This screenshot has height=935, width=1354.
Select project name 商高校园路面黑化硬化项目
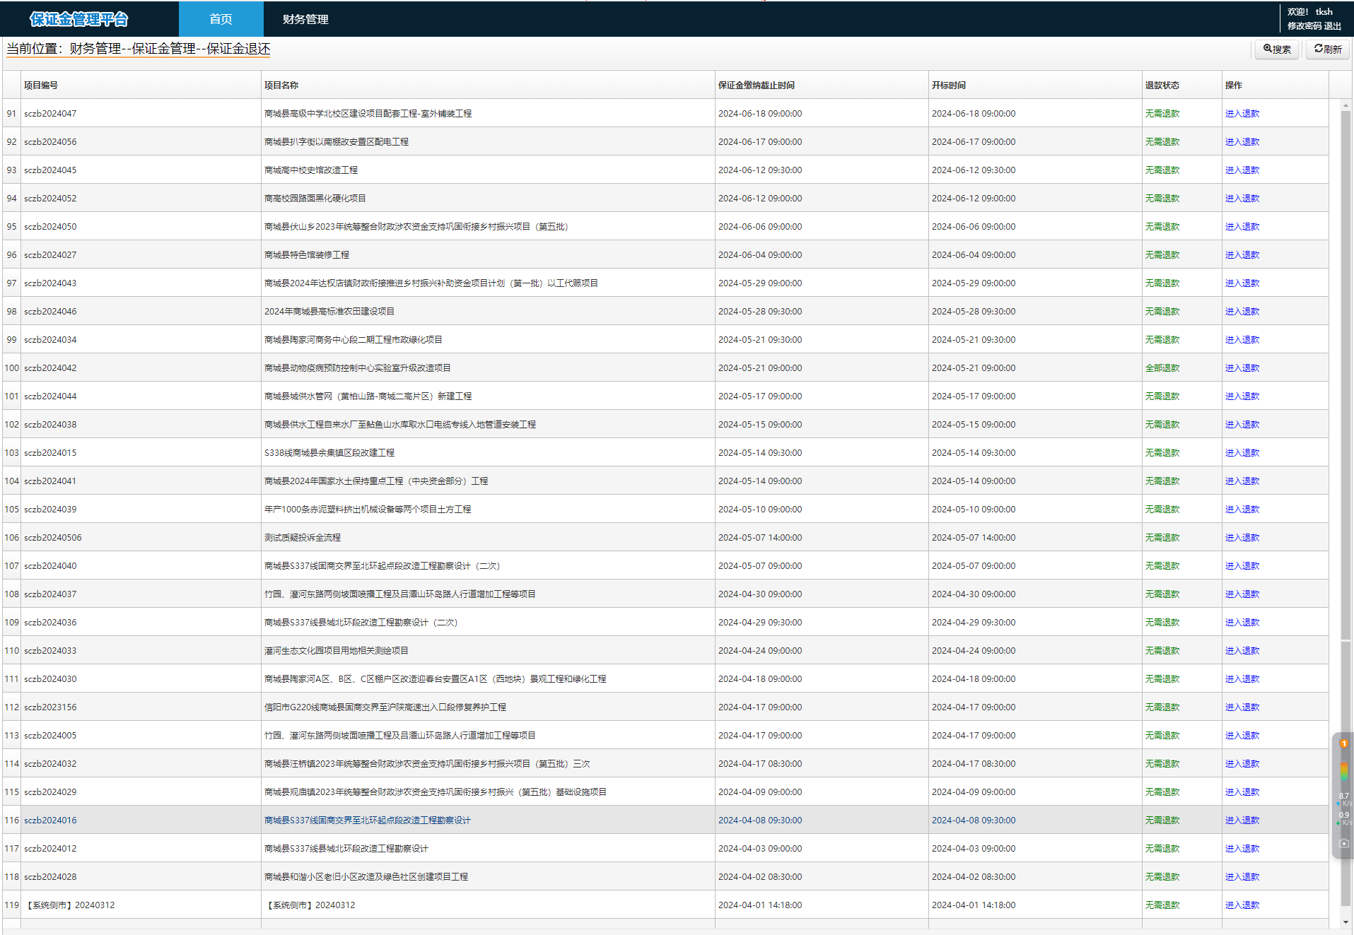coord(315,199)
